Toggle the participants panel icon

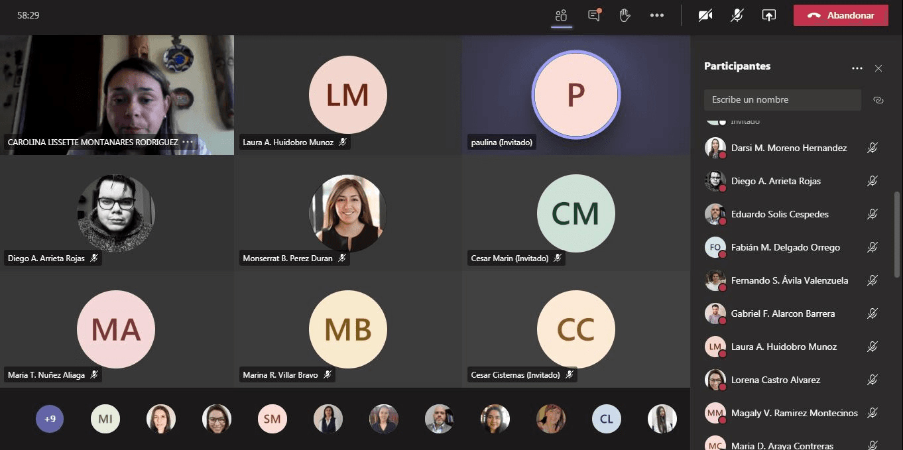click(x=562, y=15)
